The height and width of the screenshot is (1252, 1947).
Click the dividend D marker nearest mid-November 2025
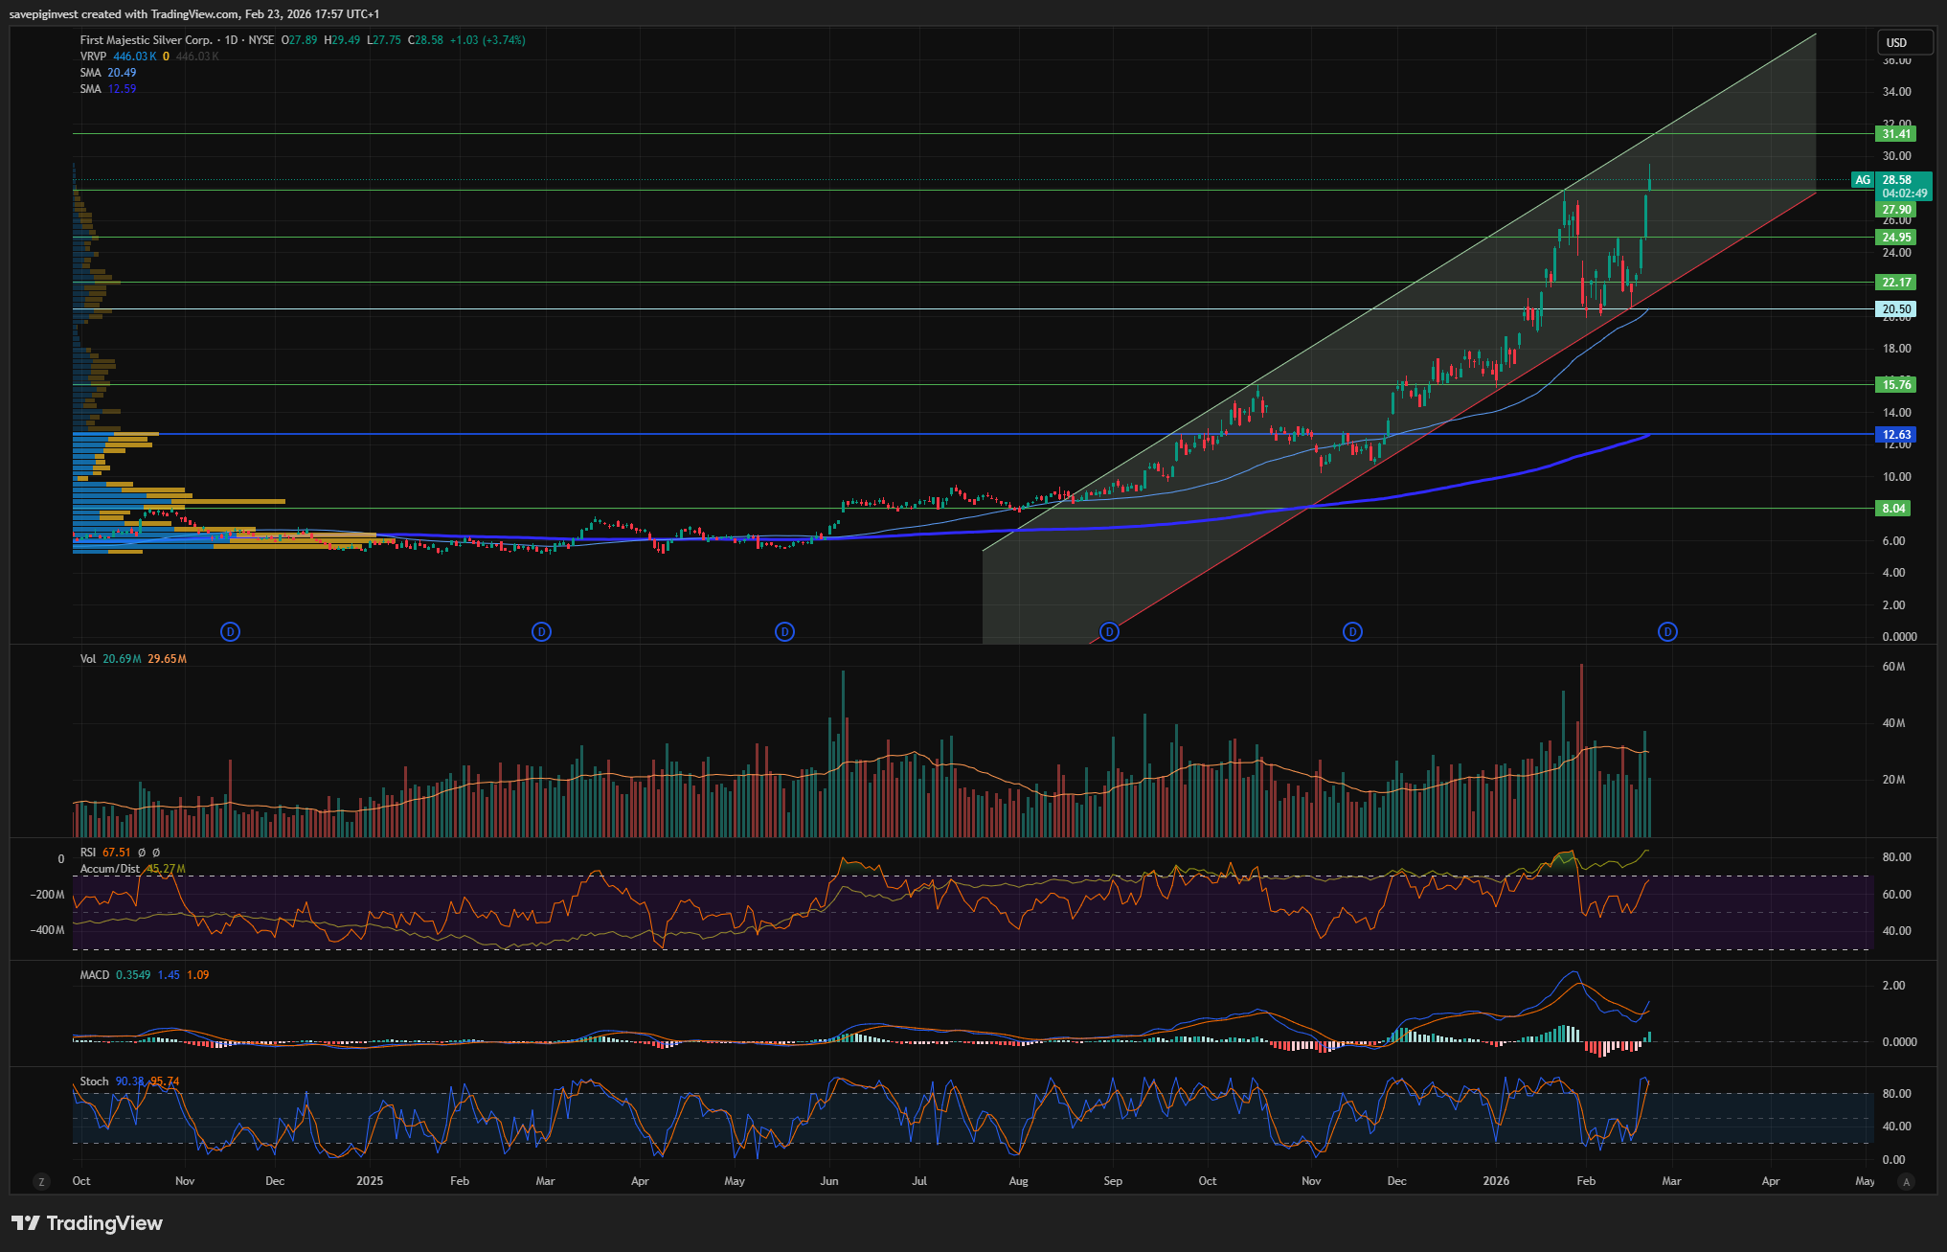click(1352, 632)
